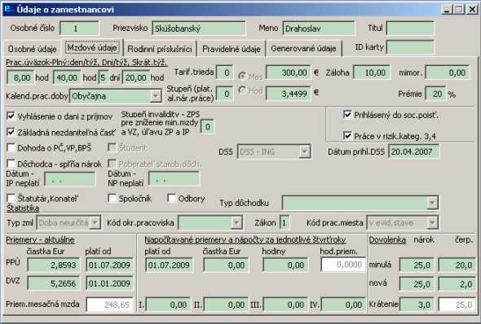The width and height of the screenshot is (481, 324).
Task: Click the application icon in the title bar
Action: (x=10, y=9)
